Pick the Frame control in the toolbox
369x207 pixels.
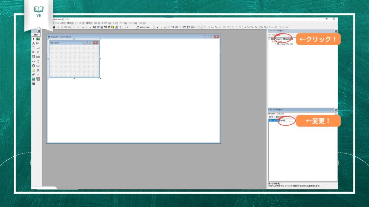(x=34, y=48)
